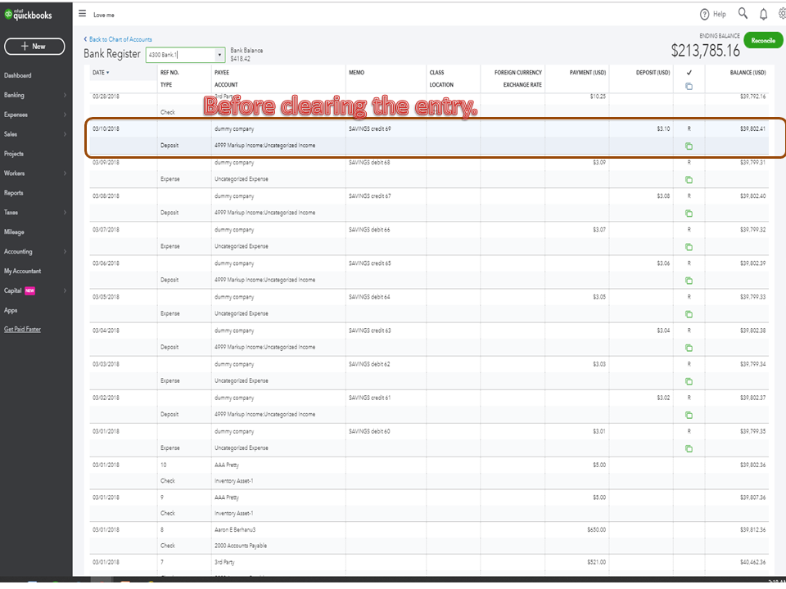
Task: Click the New button
Action: [x=34, y=46]
